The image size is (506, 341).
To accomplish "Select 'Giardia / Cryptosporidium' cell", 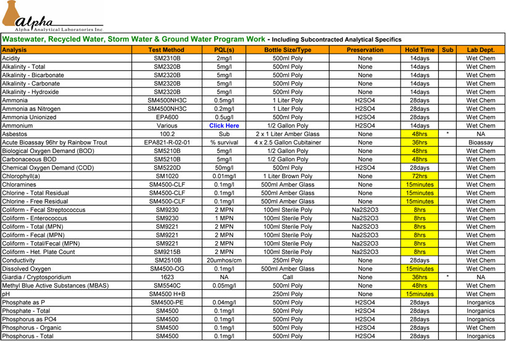I will tap(66, 277).
